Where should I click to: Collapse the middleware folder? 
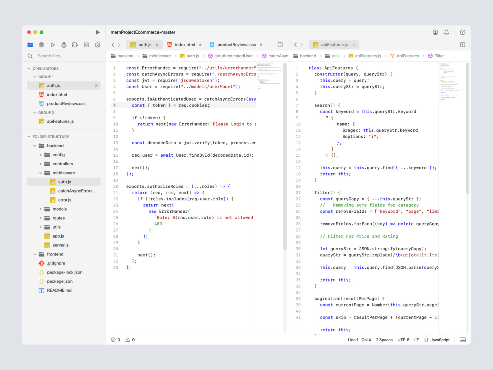40,173
